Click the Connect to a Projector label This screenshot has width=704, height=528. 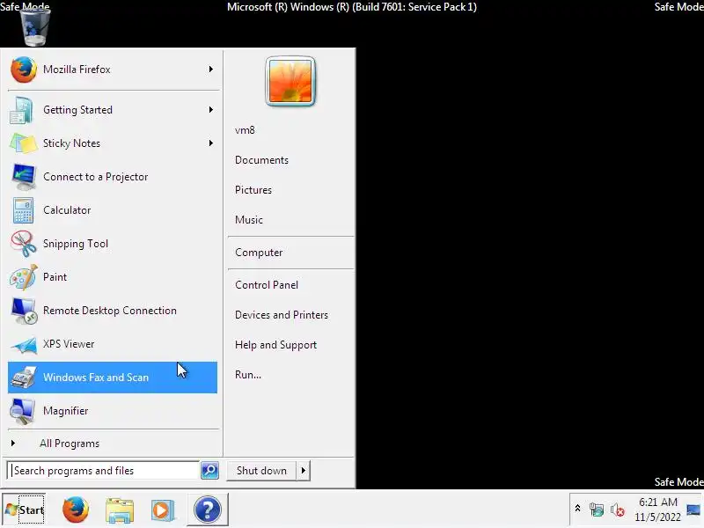click(x=96, y=177)
